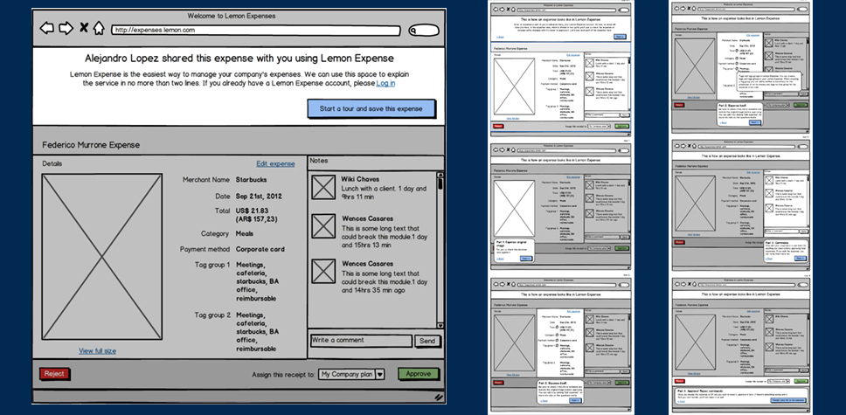Select the Wiki Chaves note author name
The image size is (846, 415).
(360, 179)
